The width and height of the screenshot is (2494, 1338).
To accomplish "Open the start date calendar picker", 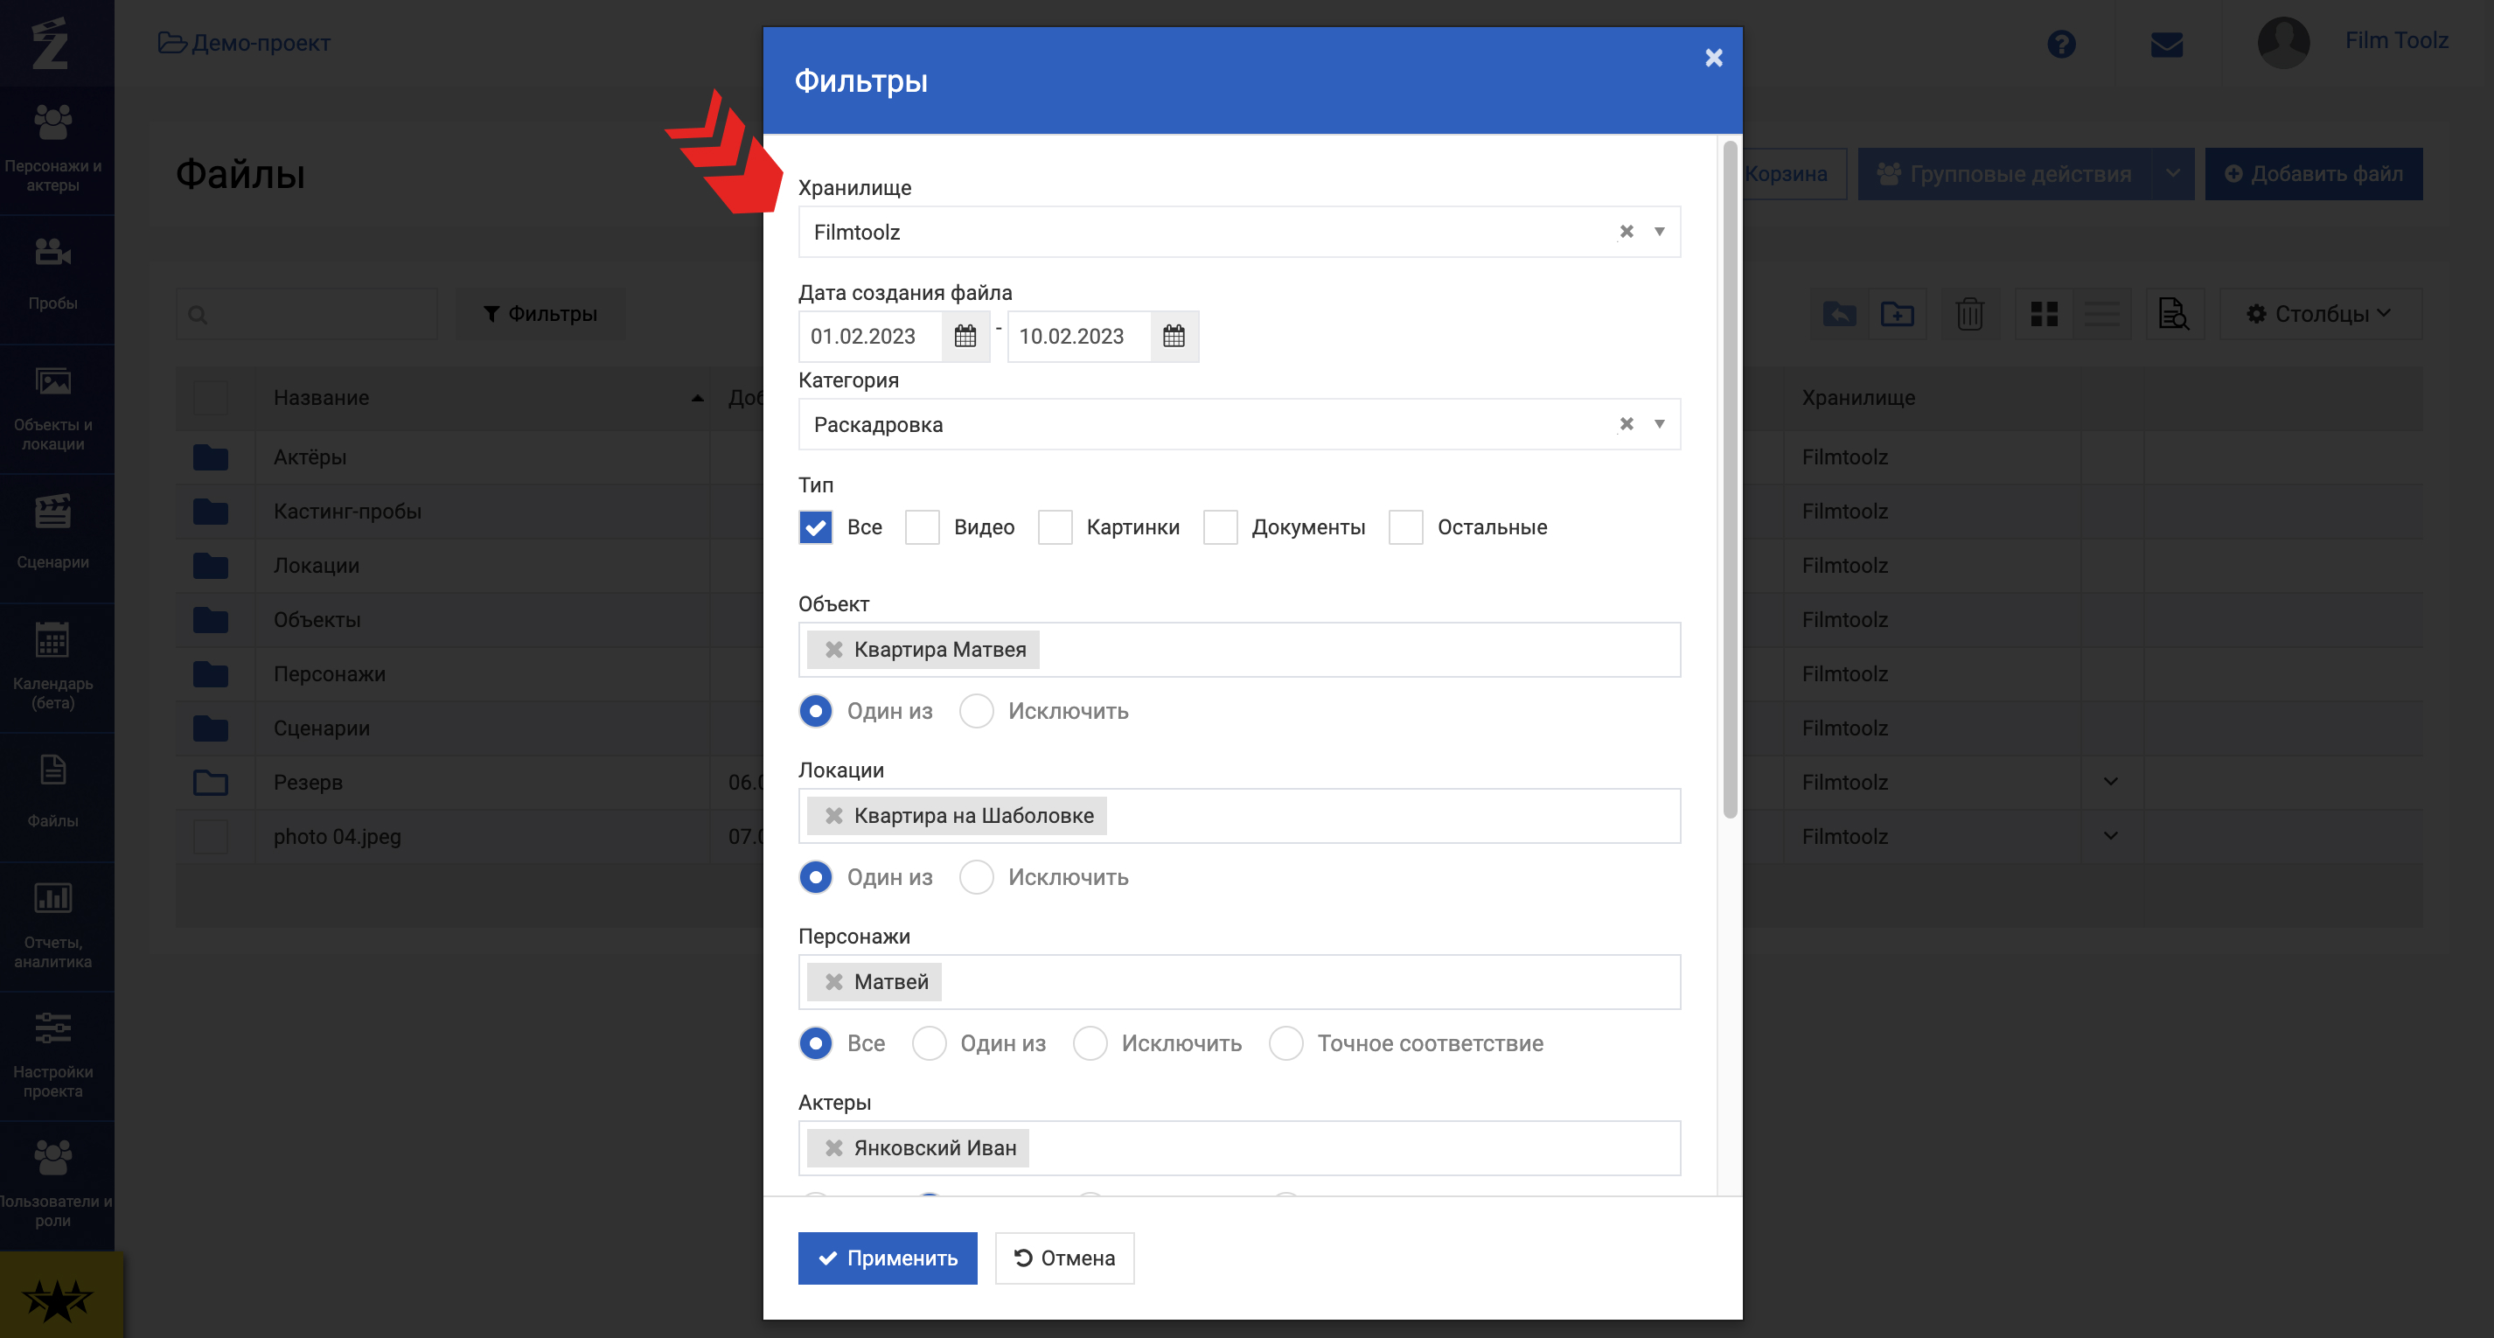I will pos(965,336).
